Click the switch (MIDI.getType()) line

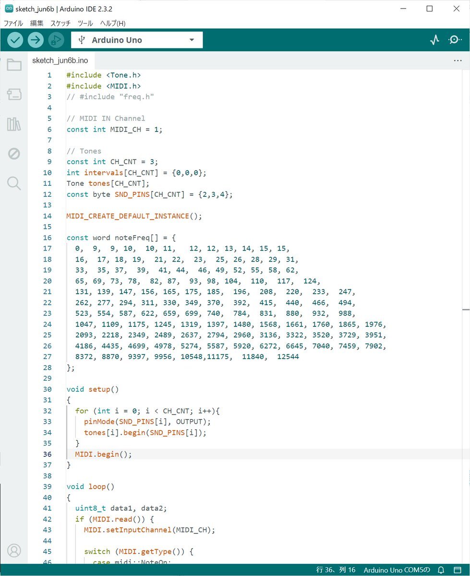139,552
